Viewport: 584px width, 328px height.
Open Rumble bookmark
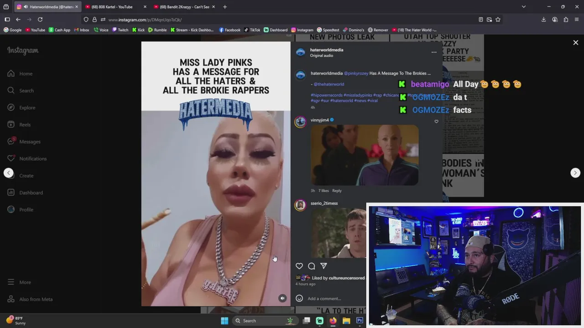(x=157, y=30)
